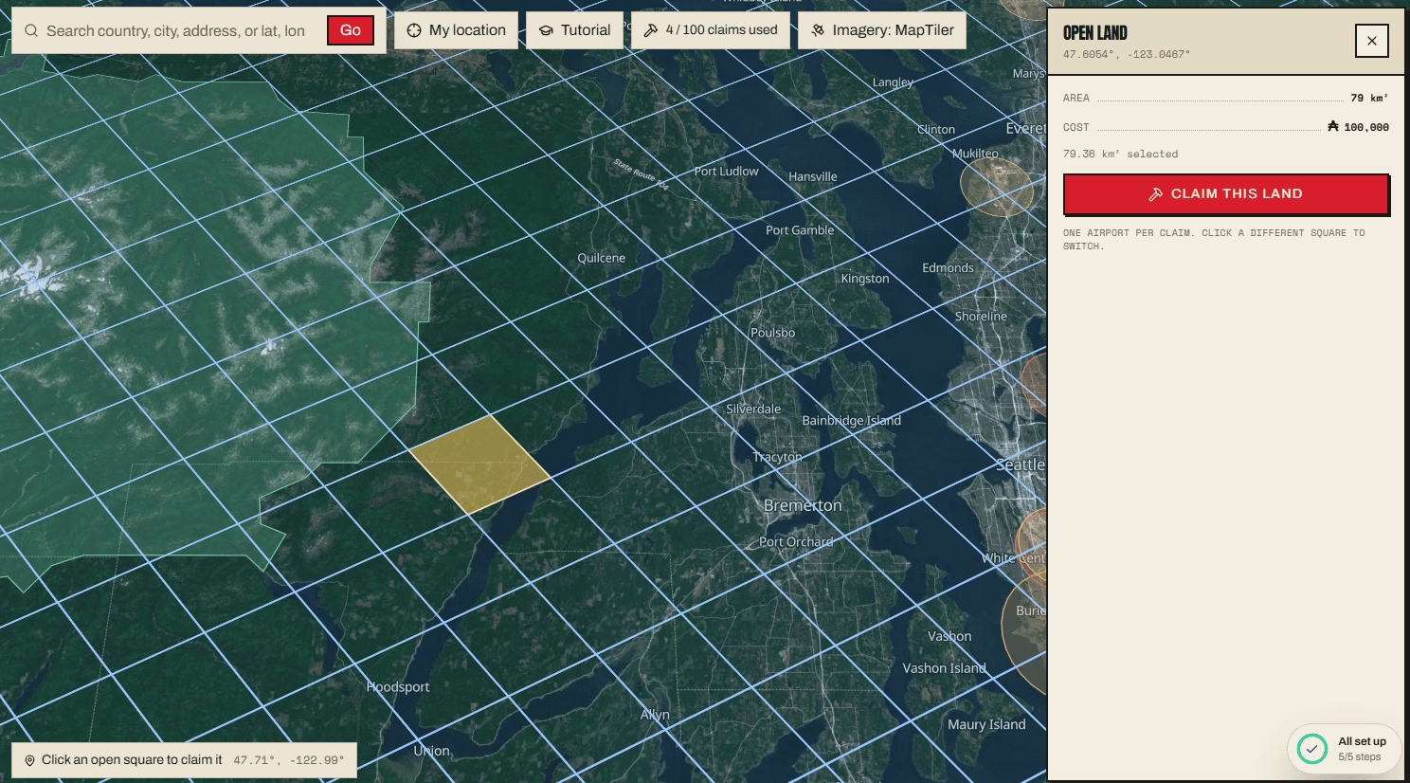1410x783 pixels.
Task: Click the Silverdale map label
Action: (753, 410)
